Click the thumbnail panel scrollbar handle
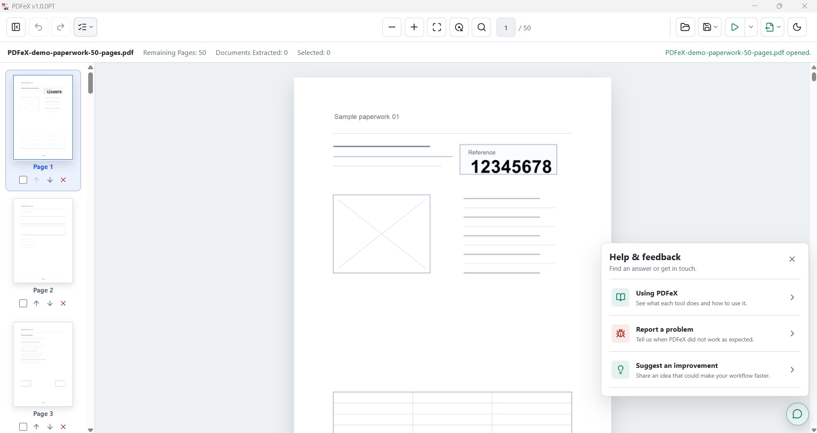Screen dimensions: 817x433 click(x=90, y=83)
